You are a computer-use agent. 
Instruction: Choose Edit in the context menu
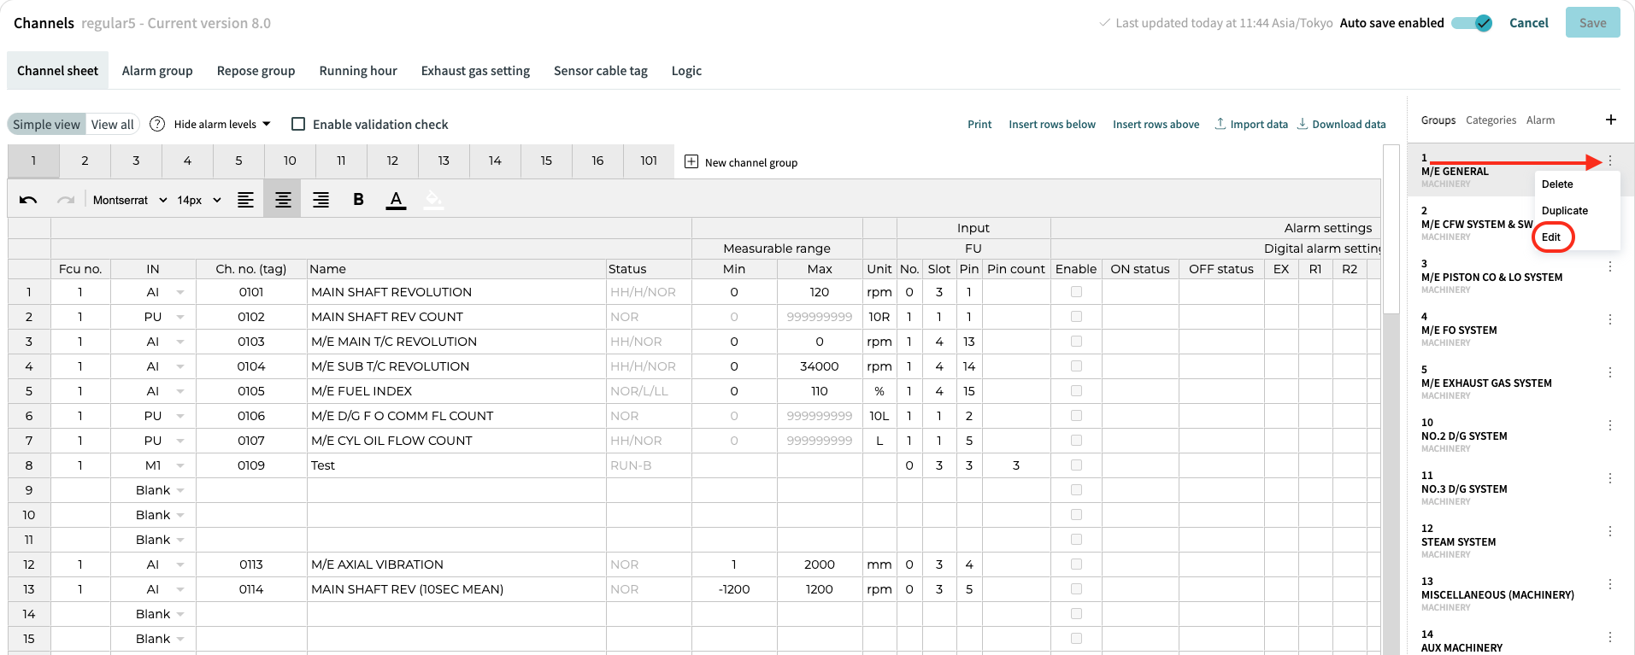(x=1551, y=237)
